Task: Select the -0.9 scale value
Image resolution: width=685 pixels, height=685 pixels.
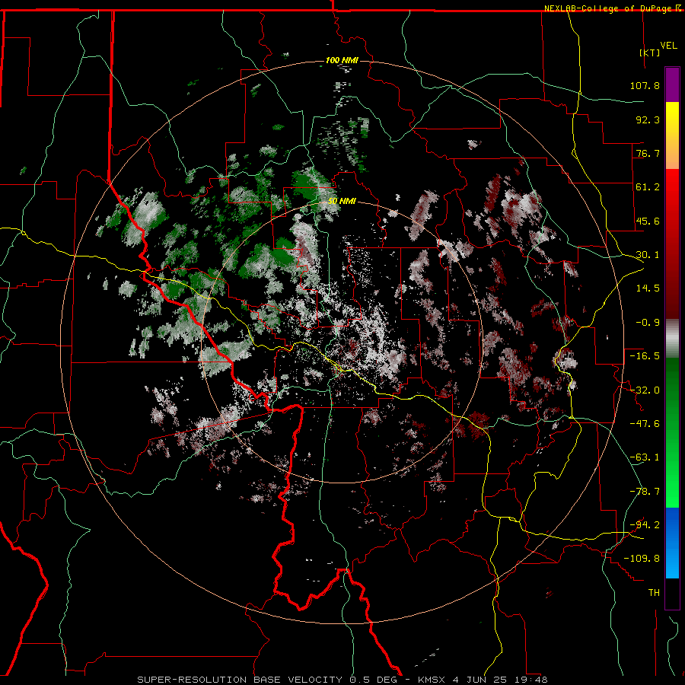Action: tap(648, 323)
